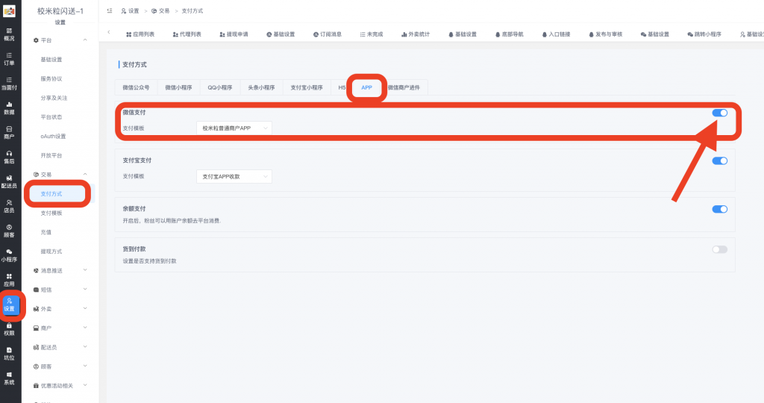Open 店员 staff icon in rail
Screen dimensions: 764x403
coord(9,207)
